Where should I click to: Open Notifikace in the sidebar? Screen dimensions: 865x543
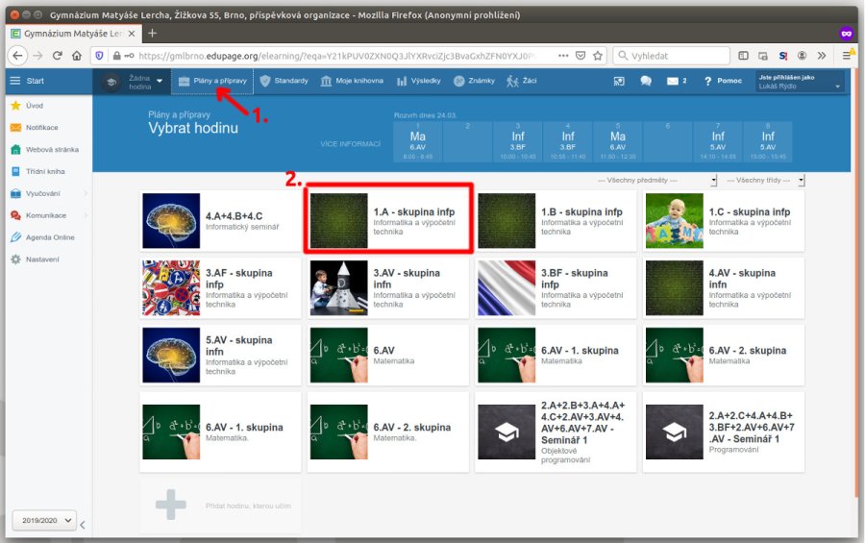tap(41, 127)
